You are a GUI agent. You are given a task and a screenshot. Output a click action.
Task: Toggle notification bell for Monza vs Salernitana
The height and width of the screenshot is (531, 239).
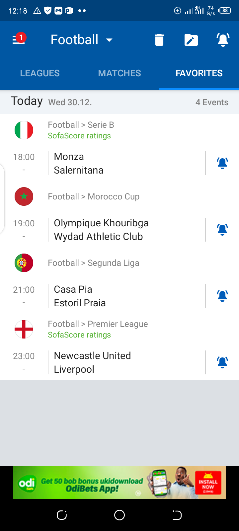(222, 163)
